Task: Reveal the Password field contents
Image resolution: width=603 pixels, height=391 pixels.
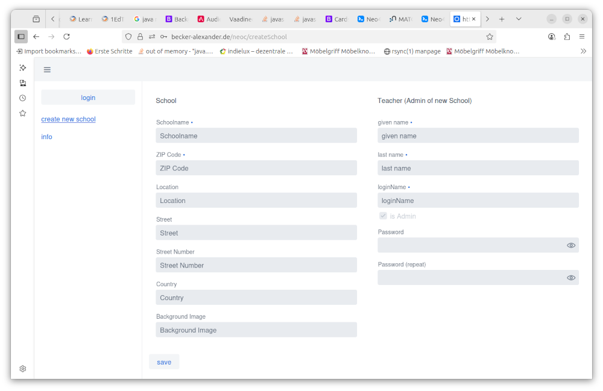Action: (570, 245)
